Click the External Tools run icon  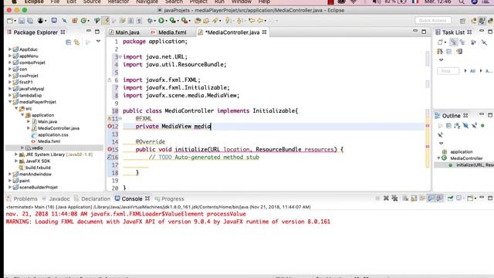pos(184,21)
